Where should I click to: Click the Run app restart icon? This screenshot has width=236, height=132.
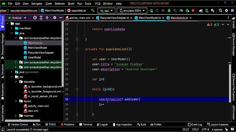click(x=151, y=11)
